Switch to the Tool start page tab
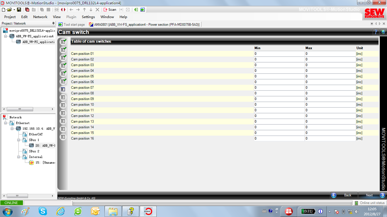Screen dimensions: 387x217 [72, 25]
